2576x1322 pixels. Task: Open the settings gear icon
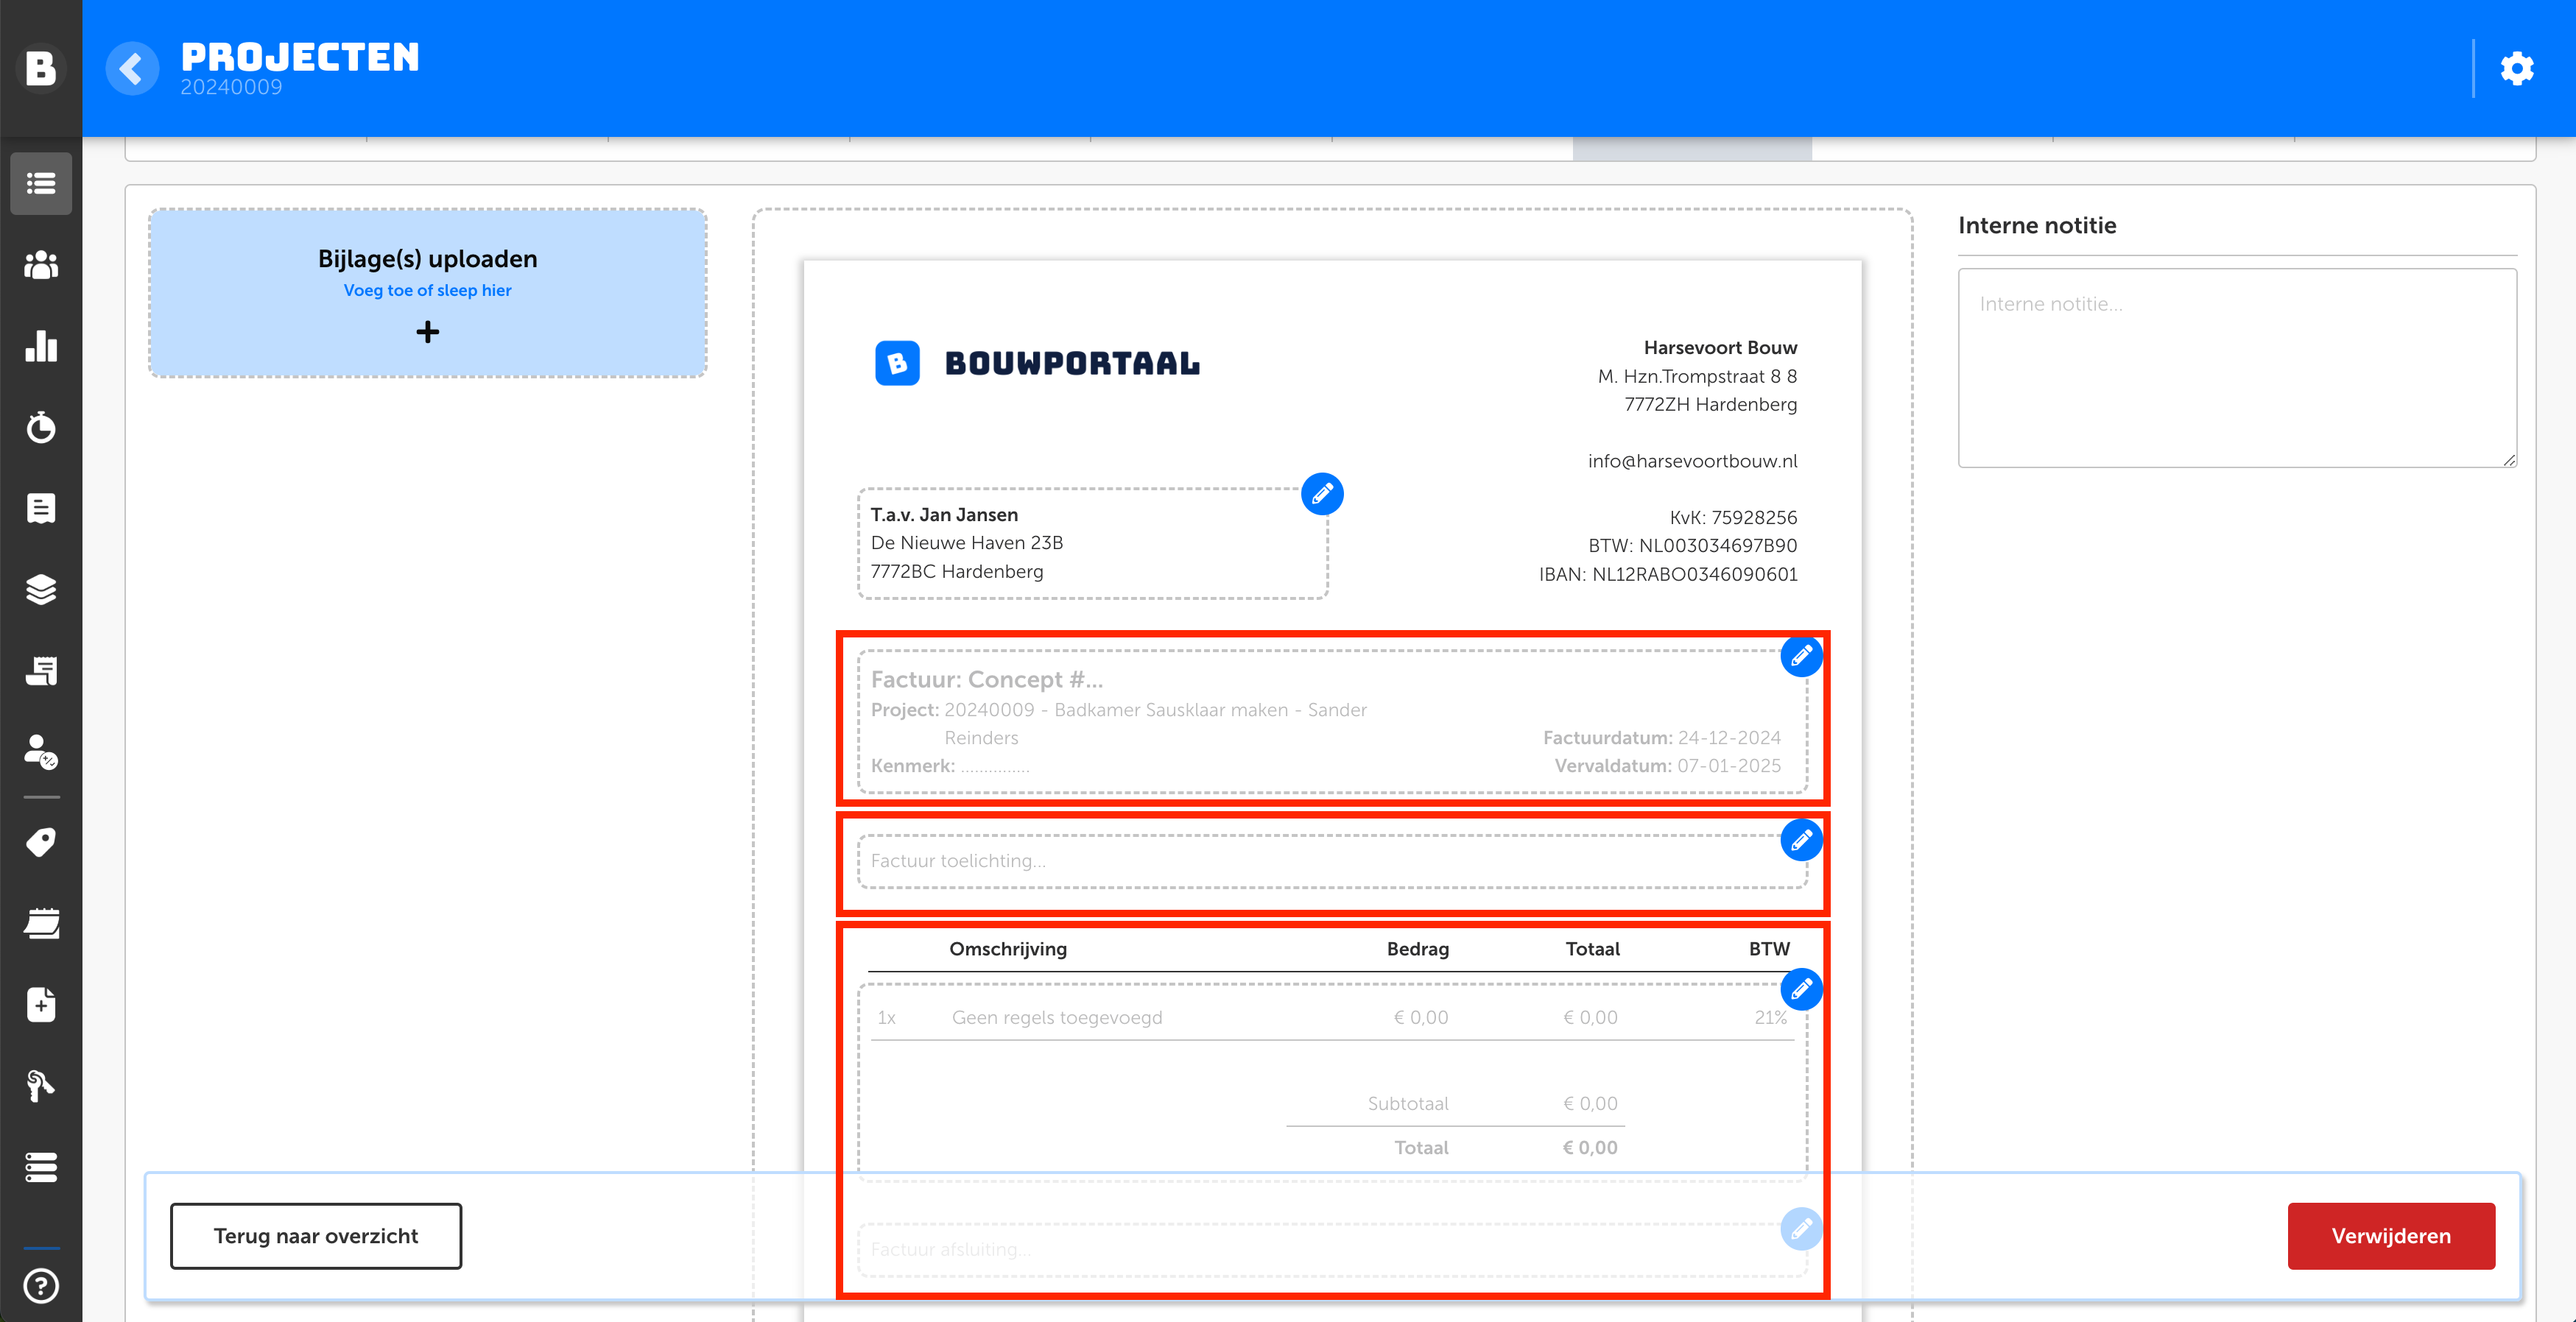(2516, 69)
